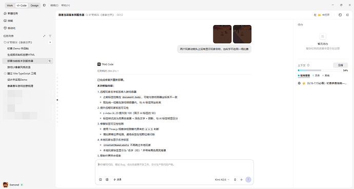
Task: Open the 帮助 menu
Action: point(66,6)
